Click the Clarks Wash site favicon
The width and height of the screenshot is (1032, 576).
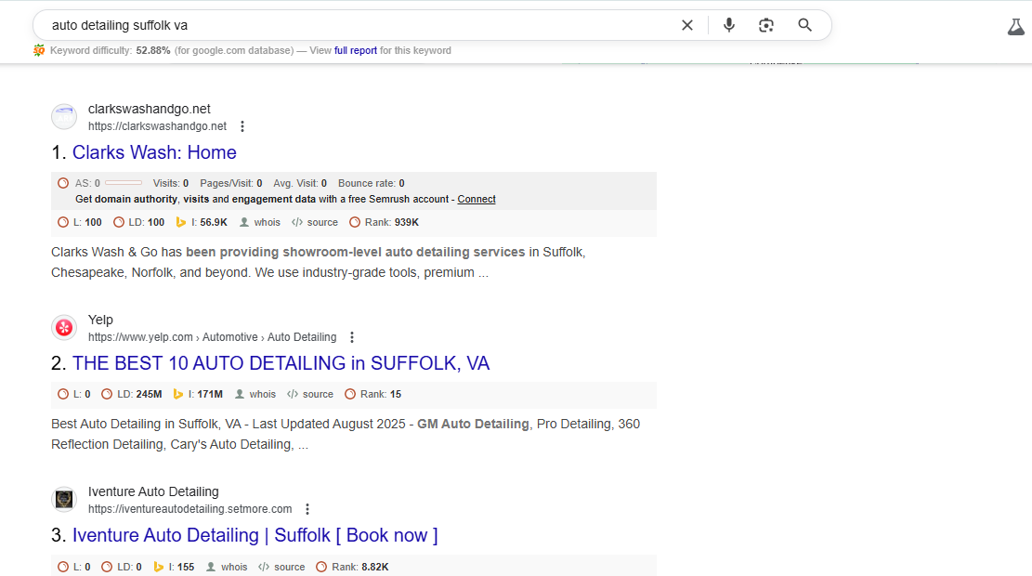coord(64,117)
